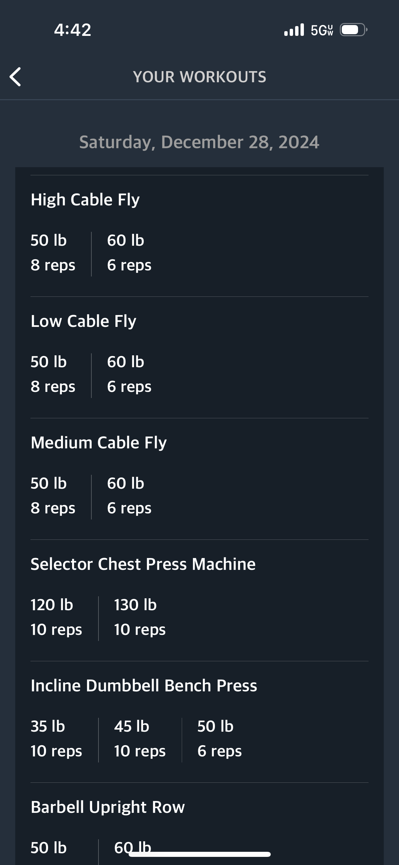Tap the home indicator bar at bottom
Screen dimensions: 399x865
click(200, 855)
